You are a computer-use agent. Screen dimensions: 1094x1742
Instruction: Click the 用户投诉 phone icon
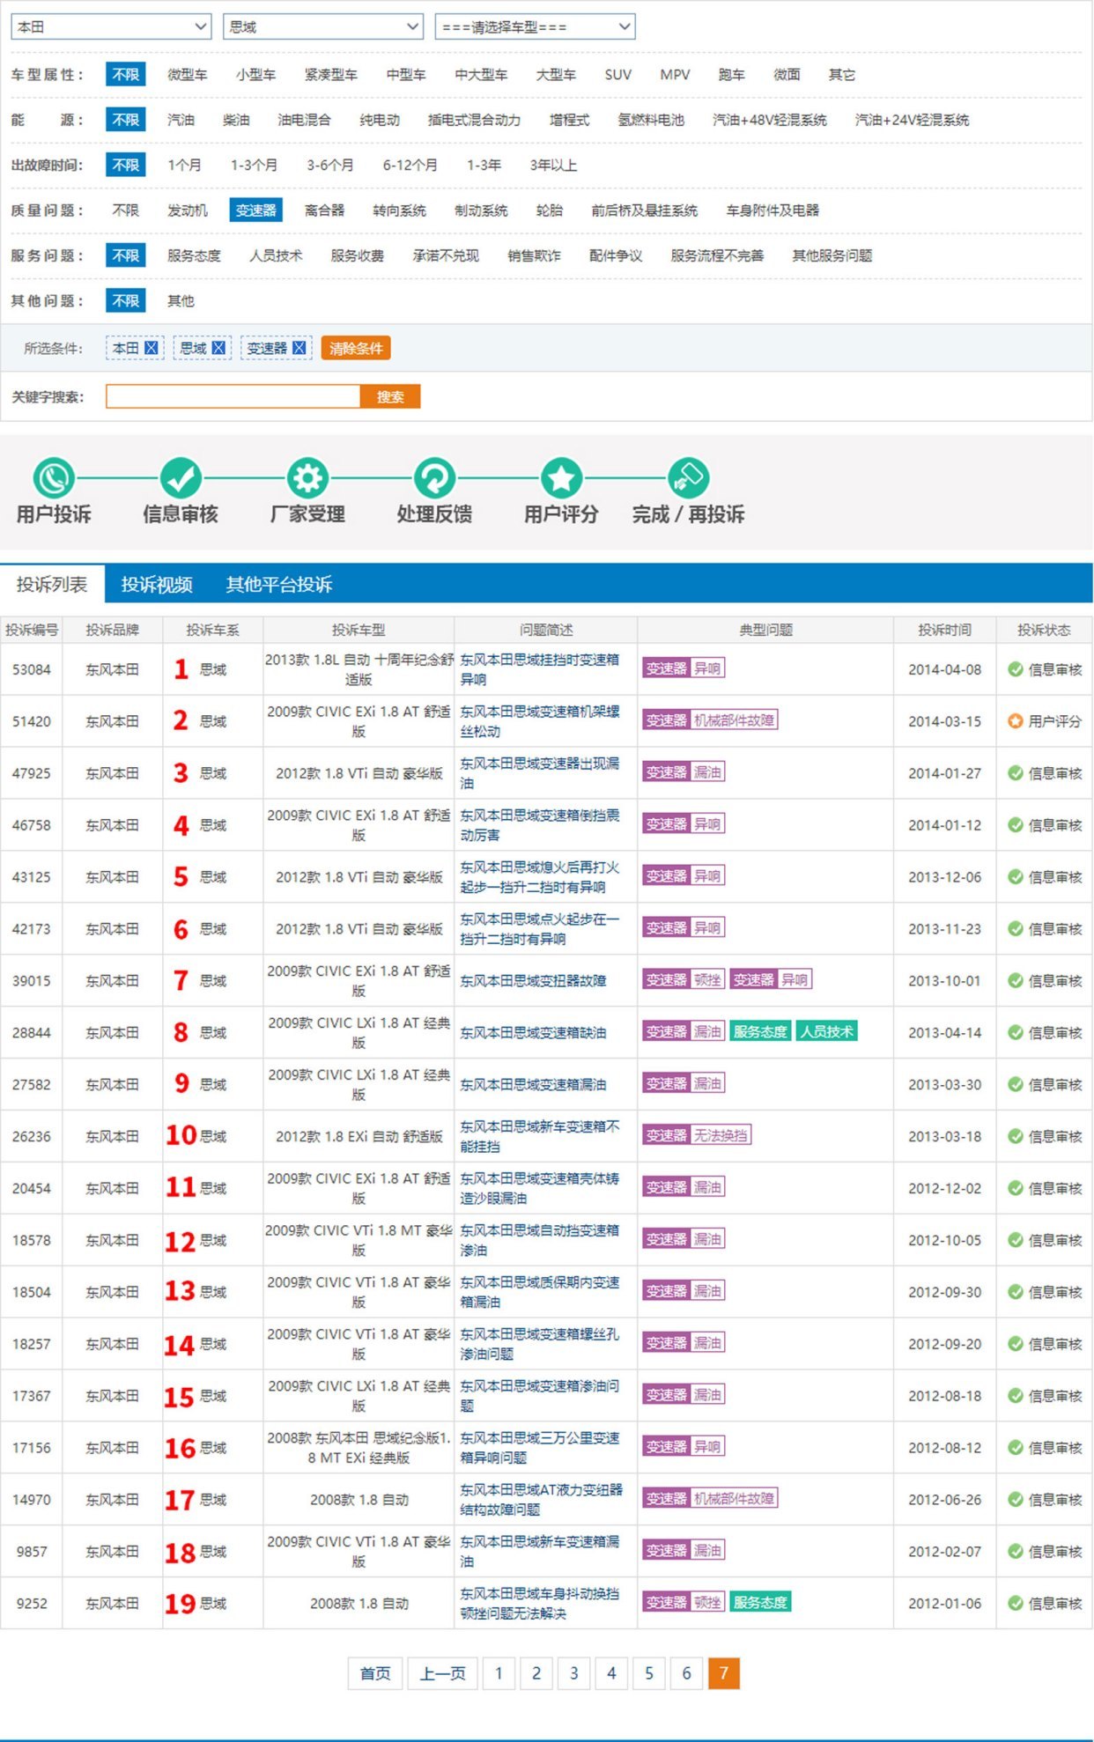54,478
